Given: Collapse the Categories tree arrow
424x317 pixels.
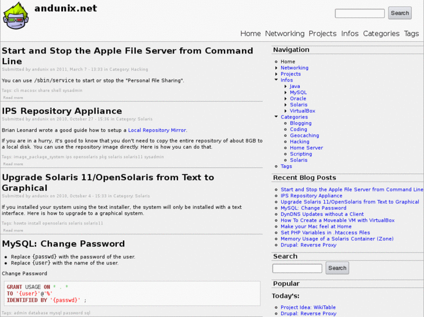Looking at the screenshot, I should click(276, 117).
